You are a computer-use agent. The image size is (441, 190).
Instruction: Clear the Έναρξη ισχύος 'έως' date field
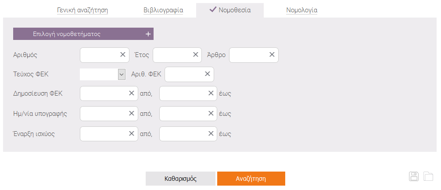pos(210,133)
